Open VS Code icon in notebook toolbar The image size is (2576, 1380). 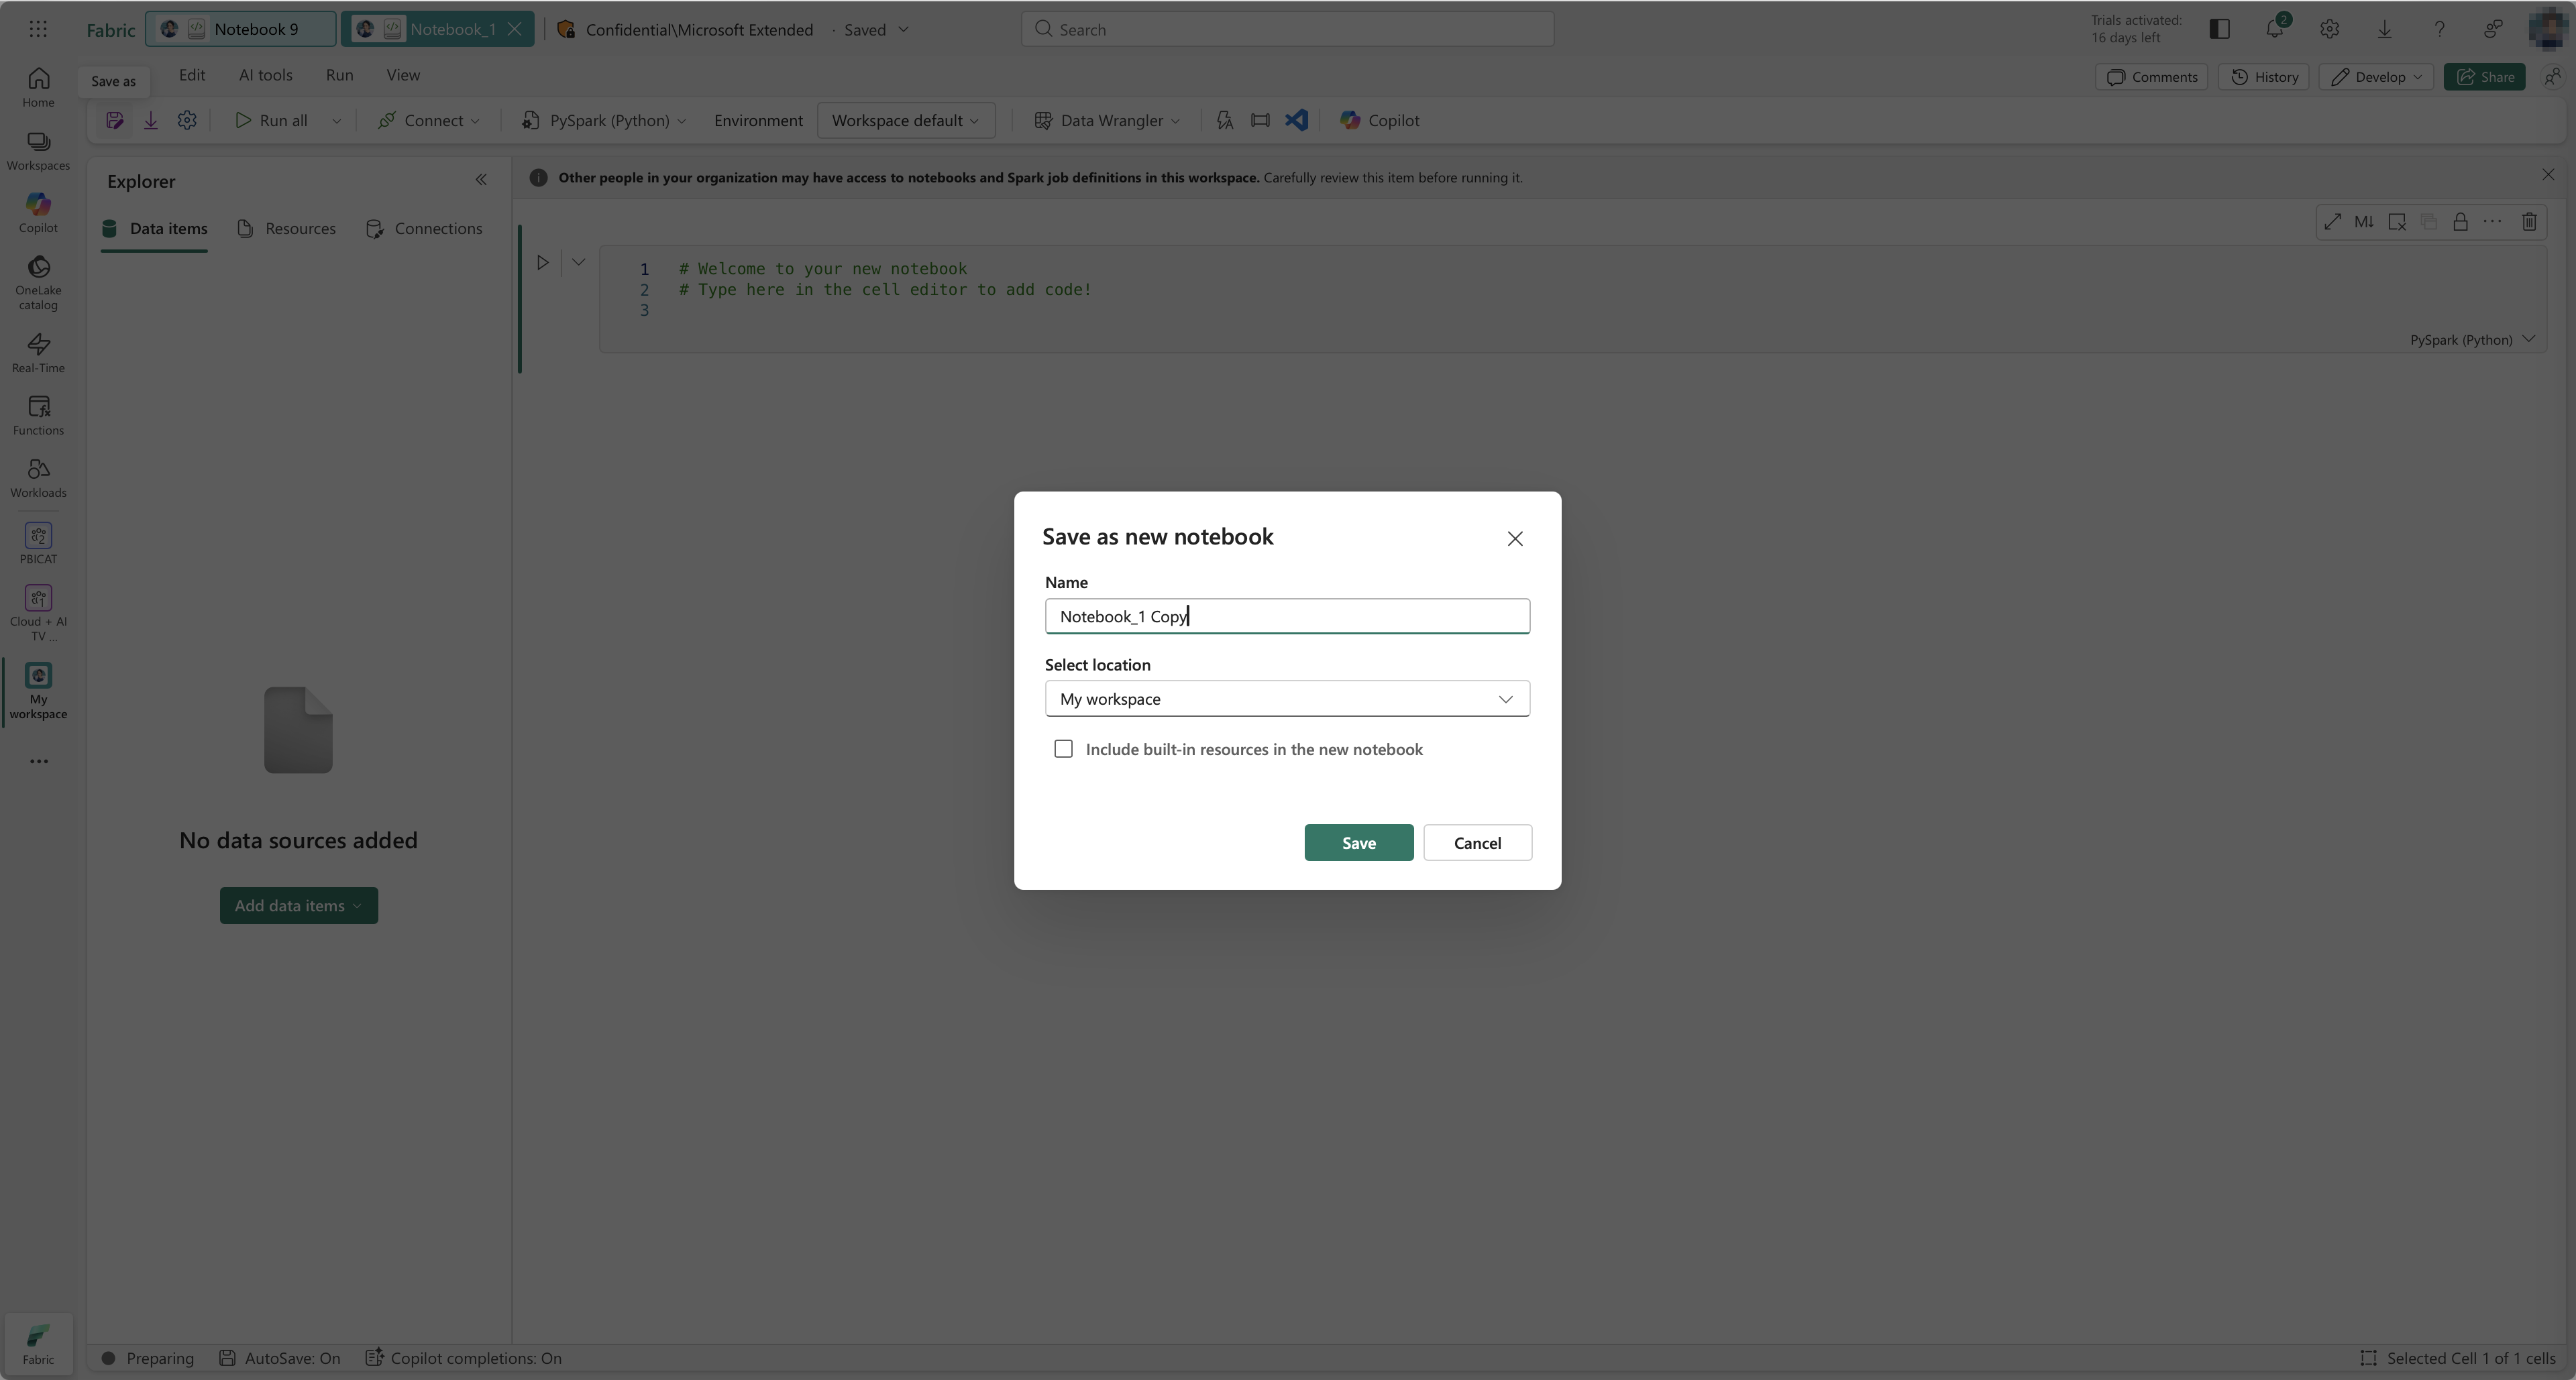click(x=1297, y=121)
